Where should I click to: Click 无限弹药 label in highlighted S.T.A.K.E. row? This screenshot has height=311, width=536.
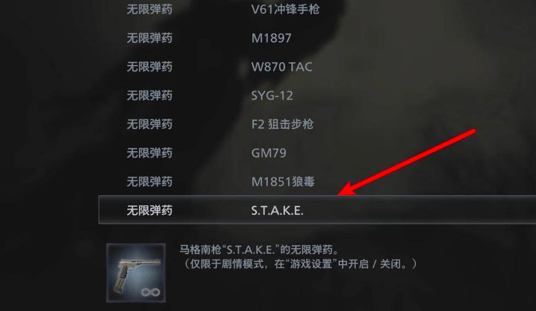click(149, 210)
